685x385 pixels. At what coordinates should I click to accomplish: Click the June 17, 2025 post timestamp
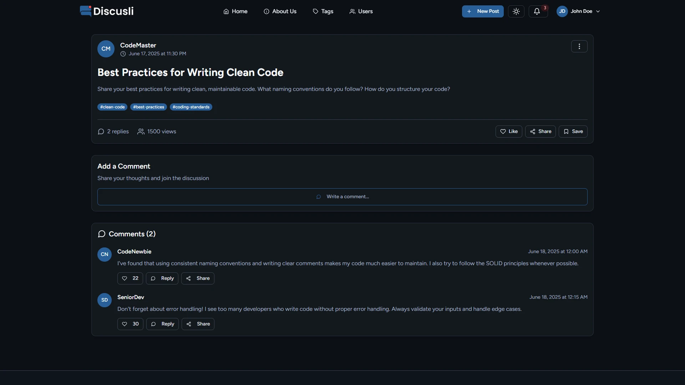[157, 54]
